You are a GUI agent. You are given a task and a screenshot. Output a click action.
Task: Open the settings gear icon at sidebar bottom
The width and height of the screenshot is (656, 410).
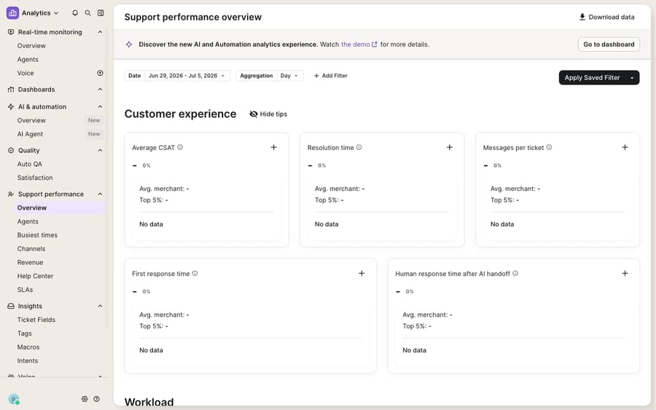coord(85,399)
